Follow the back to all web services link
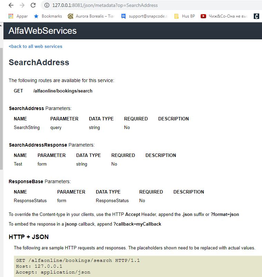Viewport: 262px width, 277px height. (x=36, y=46)
